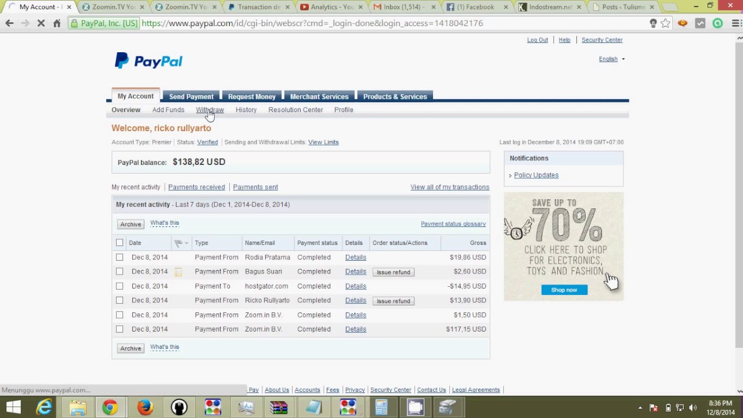Click the note icon on Bagus Suari row
This screenshot has height=418, width=743.
tap(178, 272)
